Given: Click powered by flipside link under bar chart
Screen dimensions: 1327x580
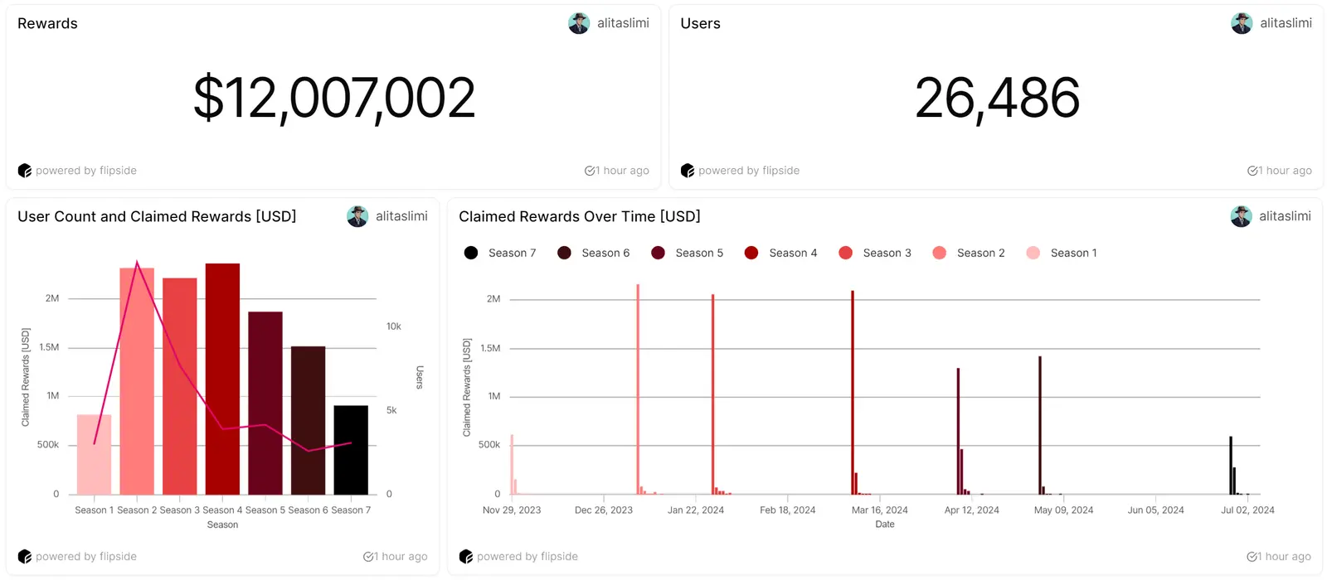Looking at the screenshot, I should click(x=85, y=557).
